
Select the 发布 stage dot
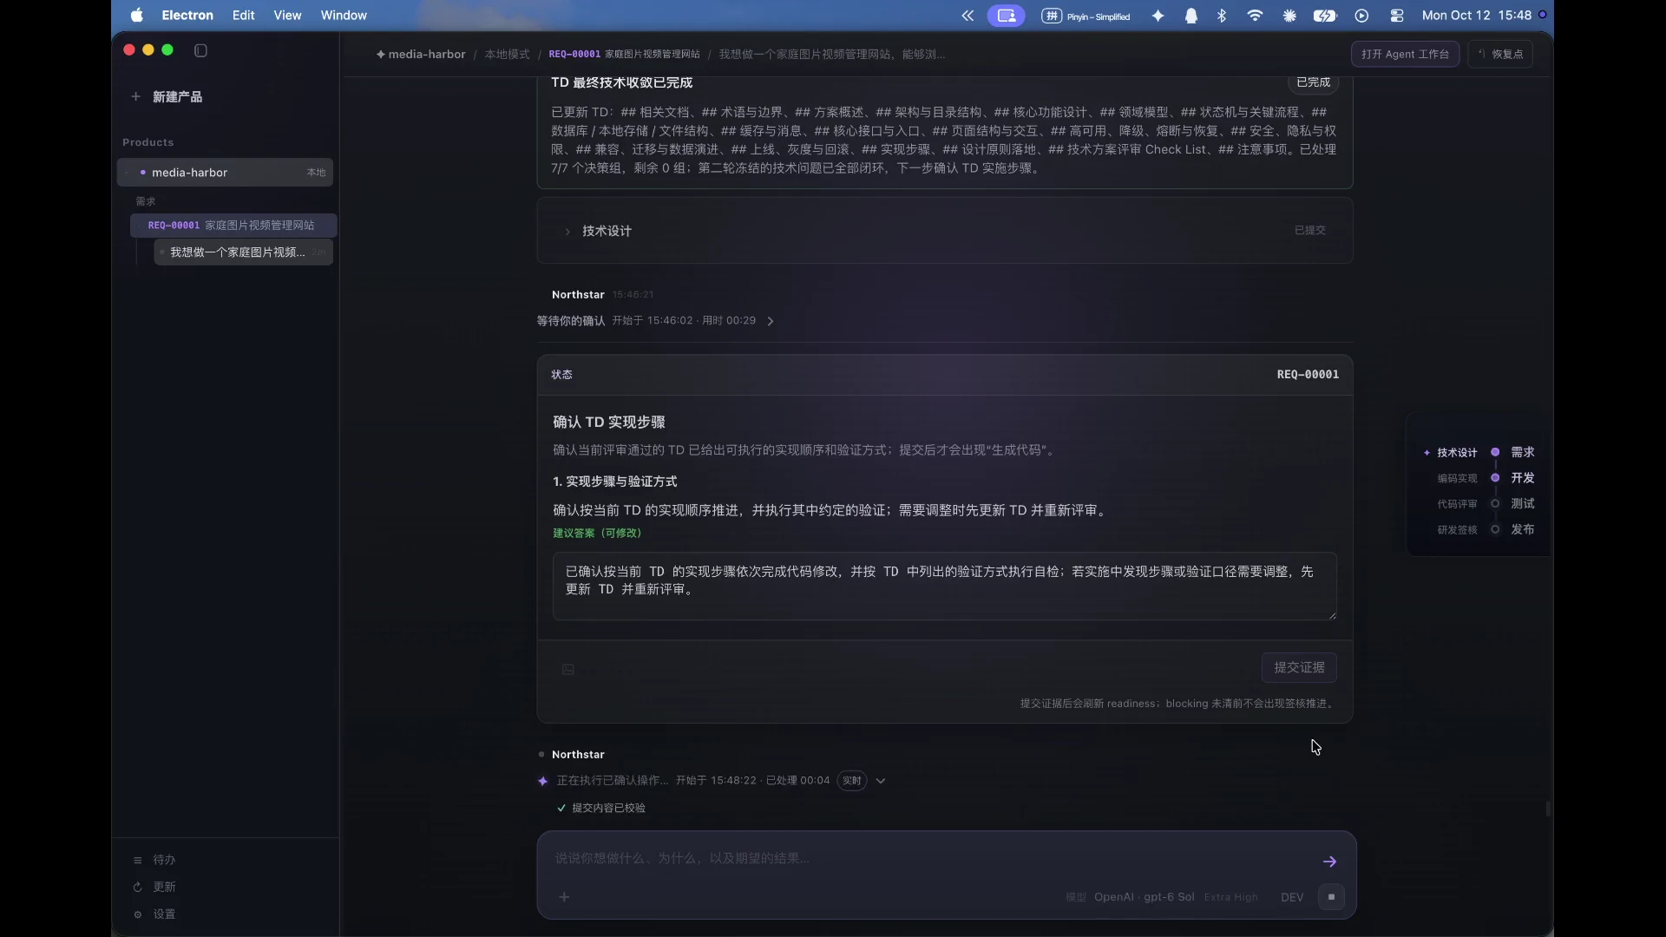pyautogui.click(x=1495, y=529)
